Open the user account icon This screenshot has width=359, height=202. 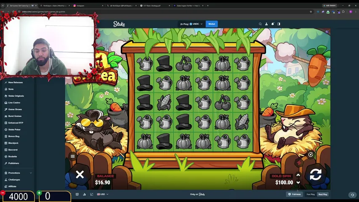click(x=266, y=24)
